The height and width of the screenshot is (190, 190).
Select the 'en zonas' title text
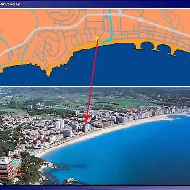10,4
